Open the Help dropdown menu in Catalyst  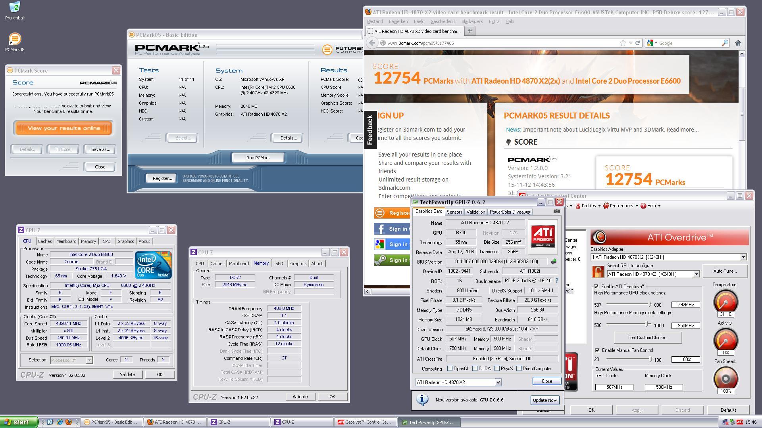[650, 206]
